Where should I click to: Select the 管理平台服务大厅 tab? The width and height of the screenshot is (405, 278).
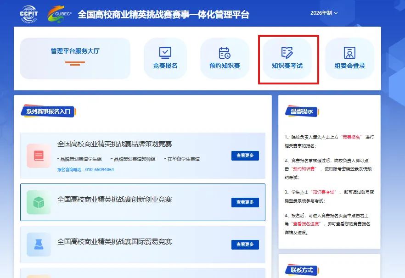tap(75, 58)
